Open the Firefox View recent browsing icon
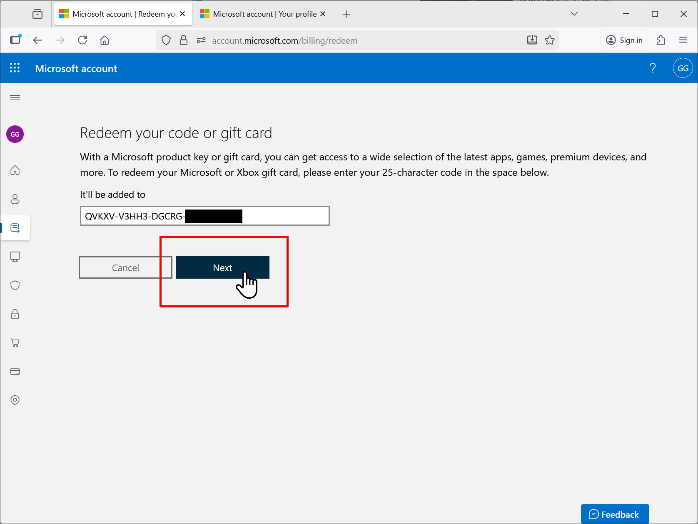 click(x=37, y=14)
